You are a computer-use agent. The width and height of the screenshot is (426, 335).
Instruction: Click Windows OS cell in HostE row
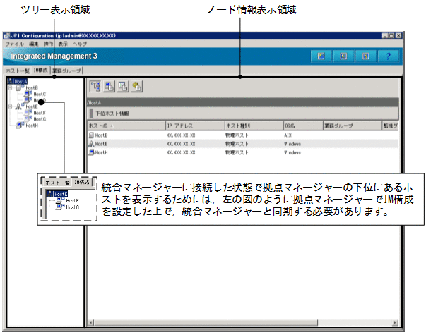pyautogui.click(x=292, y=144)
